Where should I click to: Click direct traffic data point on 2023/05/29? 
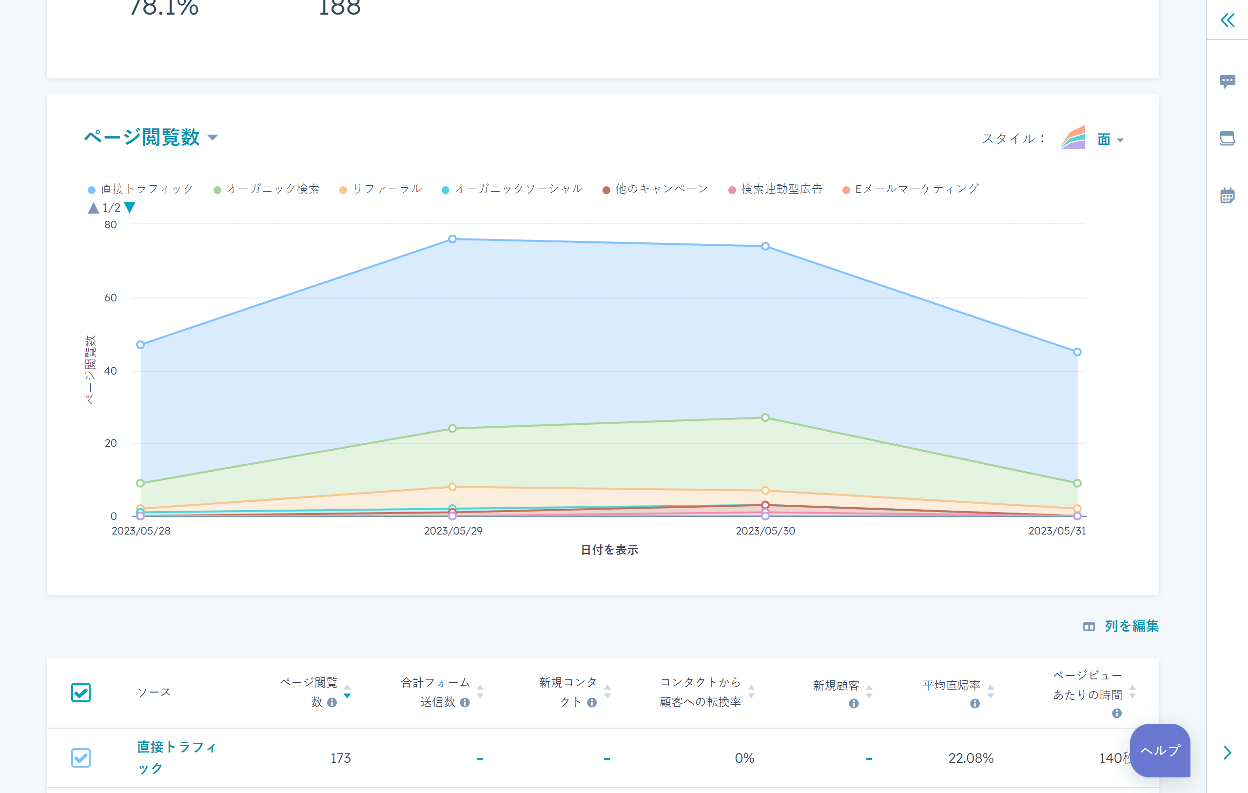click(452, 239)
